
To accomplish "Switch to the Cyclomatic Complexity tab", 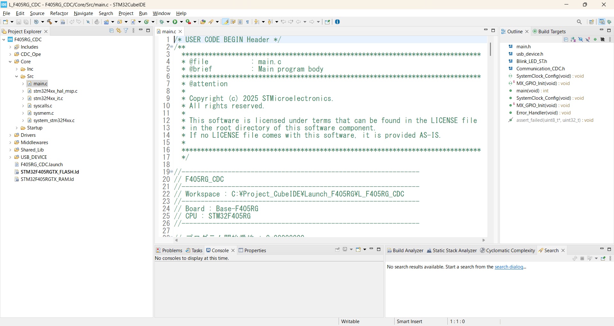I will [508, 251].
